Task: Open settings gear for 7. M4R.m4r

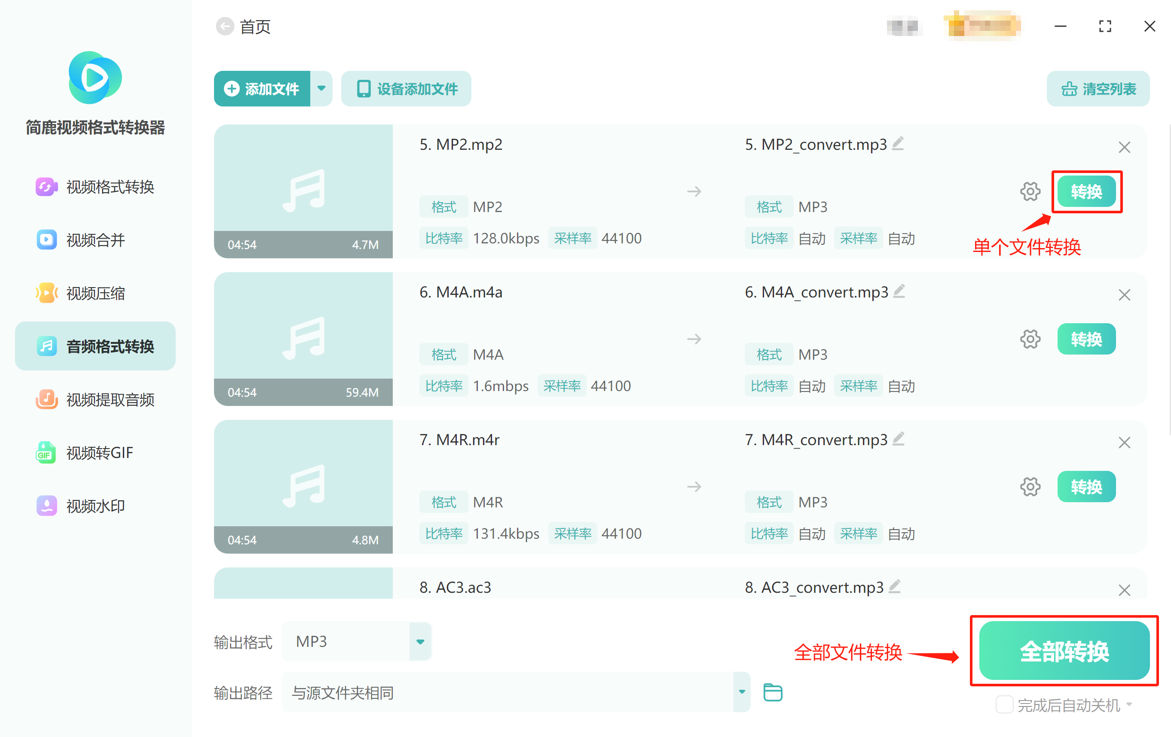Action: click(1030, 487)
